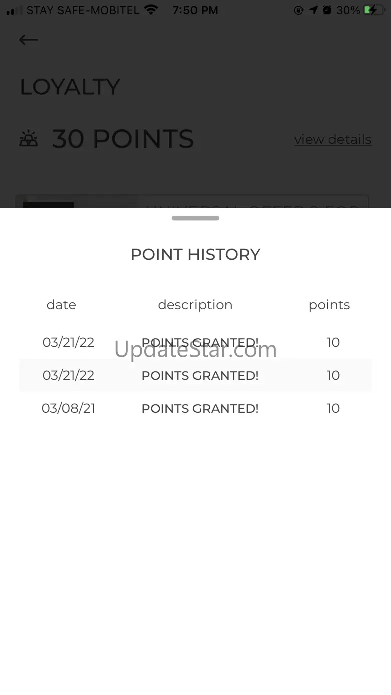Tap the Point History title

195,254
